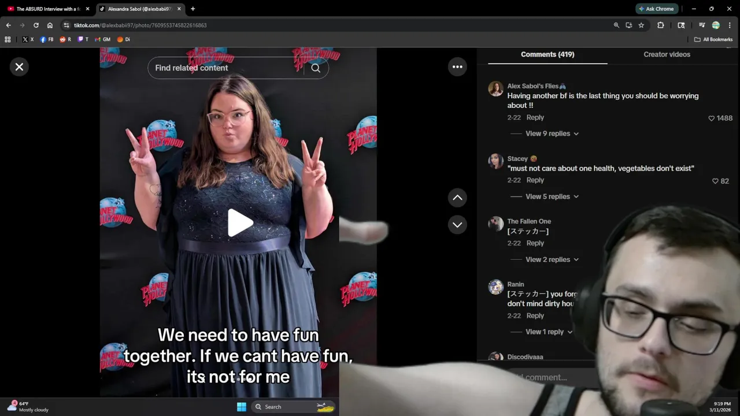The image size is (740, 416).
Task: Reload the current page
Action: coord(36,25)
